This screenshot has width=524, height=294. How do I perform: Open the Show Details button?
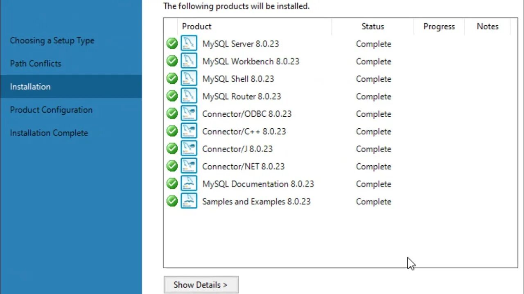tap(201, 285)
